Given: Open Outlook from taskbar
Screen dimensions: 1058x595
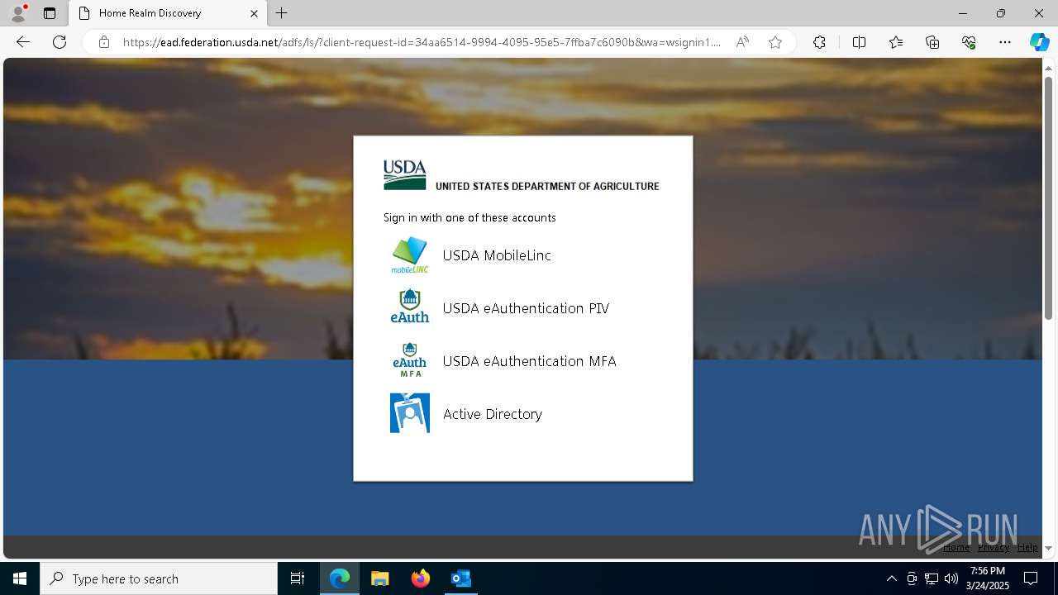Looking at the screenshot, I should click(x=461, y=578).
